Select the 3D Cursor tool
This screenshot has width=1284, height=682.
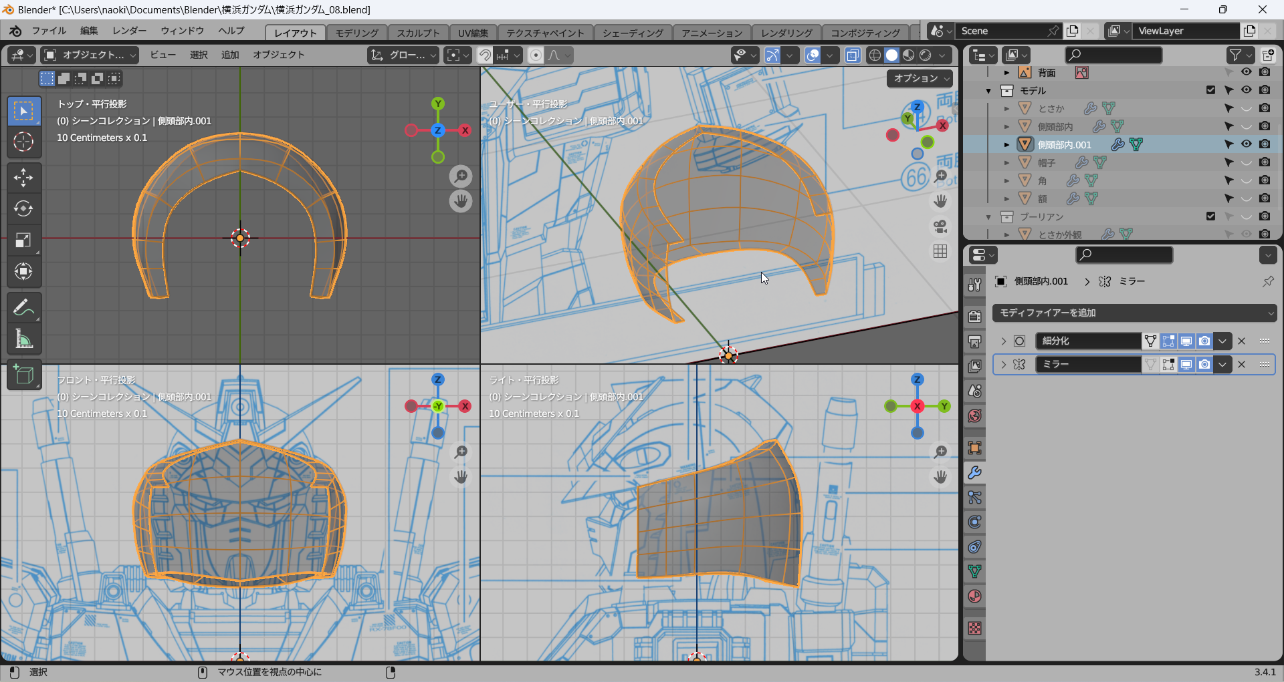23,142
